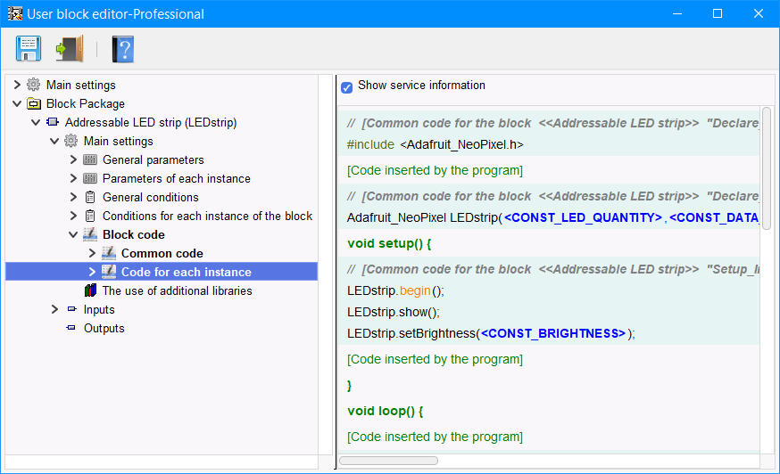Screen dimensions: 780x474
Task: Click the Block code pencil icon
Action: pyautogui.click(x=89, y=235)
